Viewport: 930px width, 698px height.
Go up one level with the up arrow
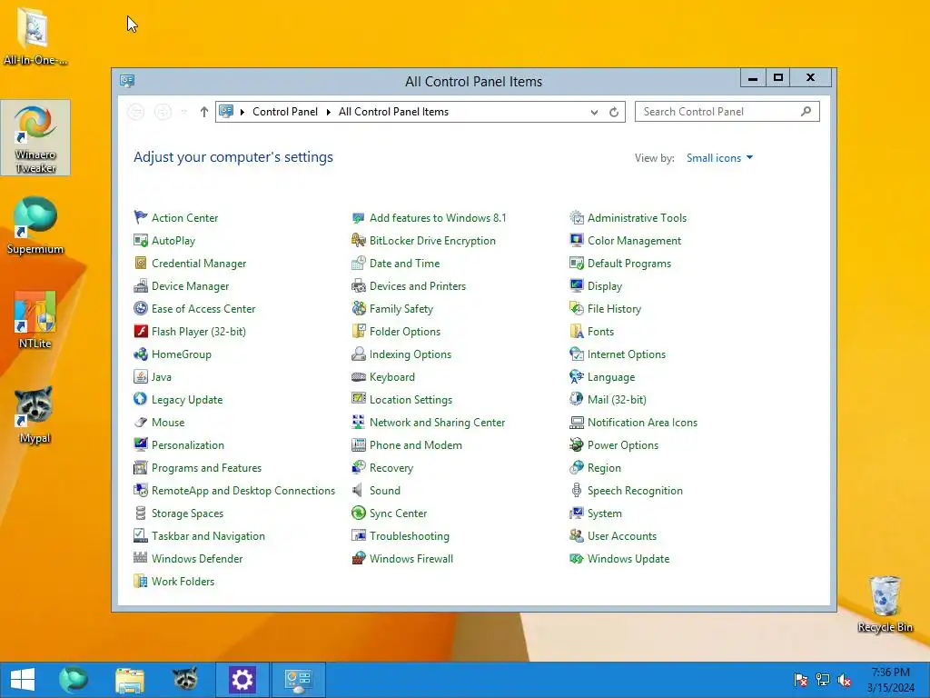[x=204, y=112]
